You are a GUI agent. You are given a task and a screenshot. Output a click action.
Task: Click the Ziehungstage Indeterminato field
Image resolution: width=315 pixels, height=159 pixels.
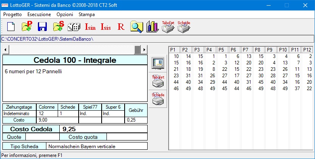click(19, 114)
